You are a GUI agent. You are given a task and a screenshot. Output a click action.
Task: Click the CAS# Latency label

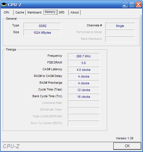click(52, 69)
